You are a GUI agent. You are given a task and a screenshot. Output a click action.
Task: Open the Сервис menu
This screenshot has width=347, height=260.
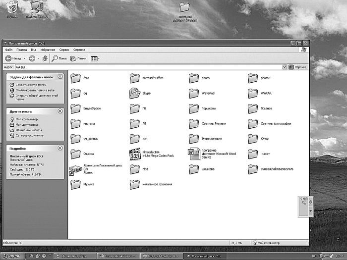coord(64,50)
